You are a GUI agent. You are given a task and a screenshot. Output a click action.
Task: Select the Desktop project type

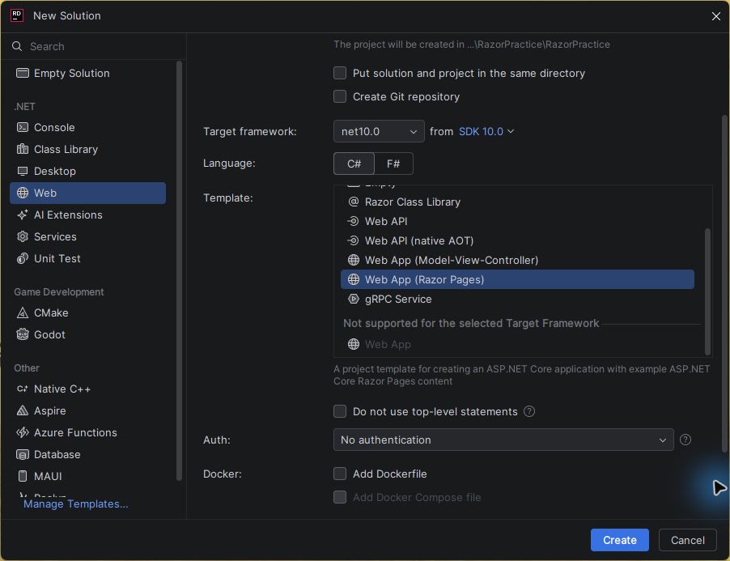point(87,171)
